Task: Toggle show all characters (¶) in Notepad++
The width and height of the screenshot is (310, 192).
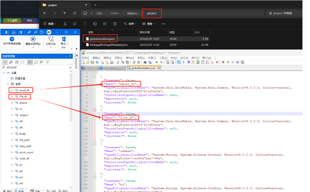Action: point(183,62)
